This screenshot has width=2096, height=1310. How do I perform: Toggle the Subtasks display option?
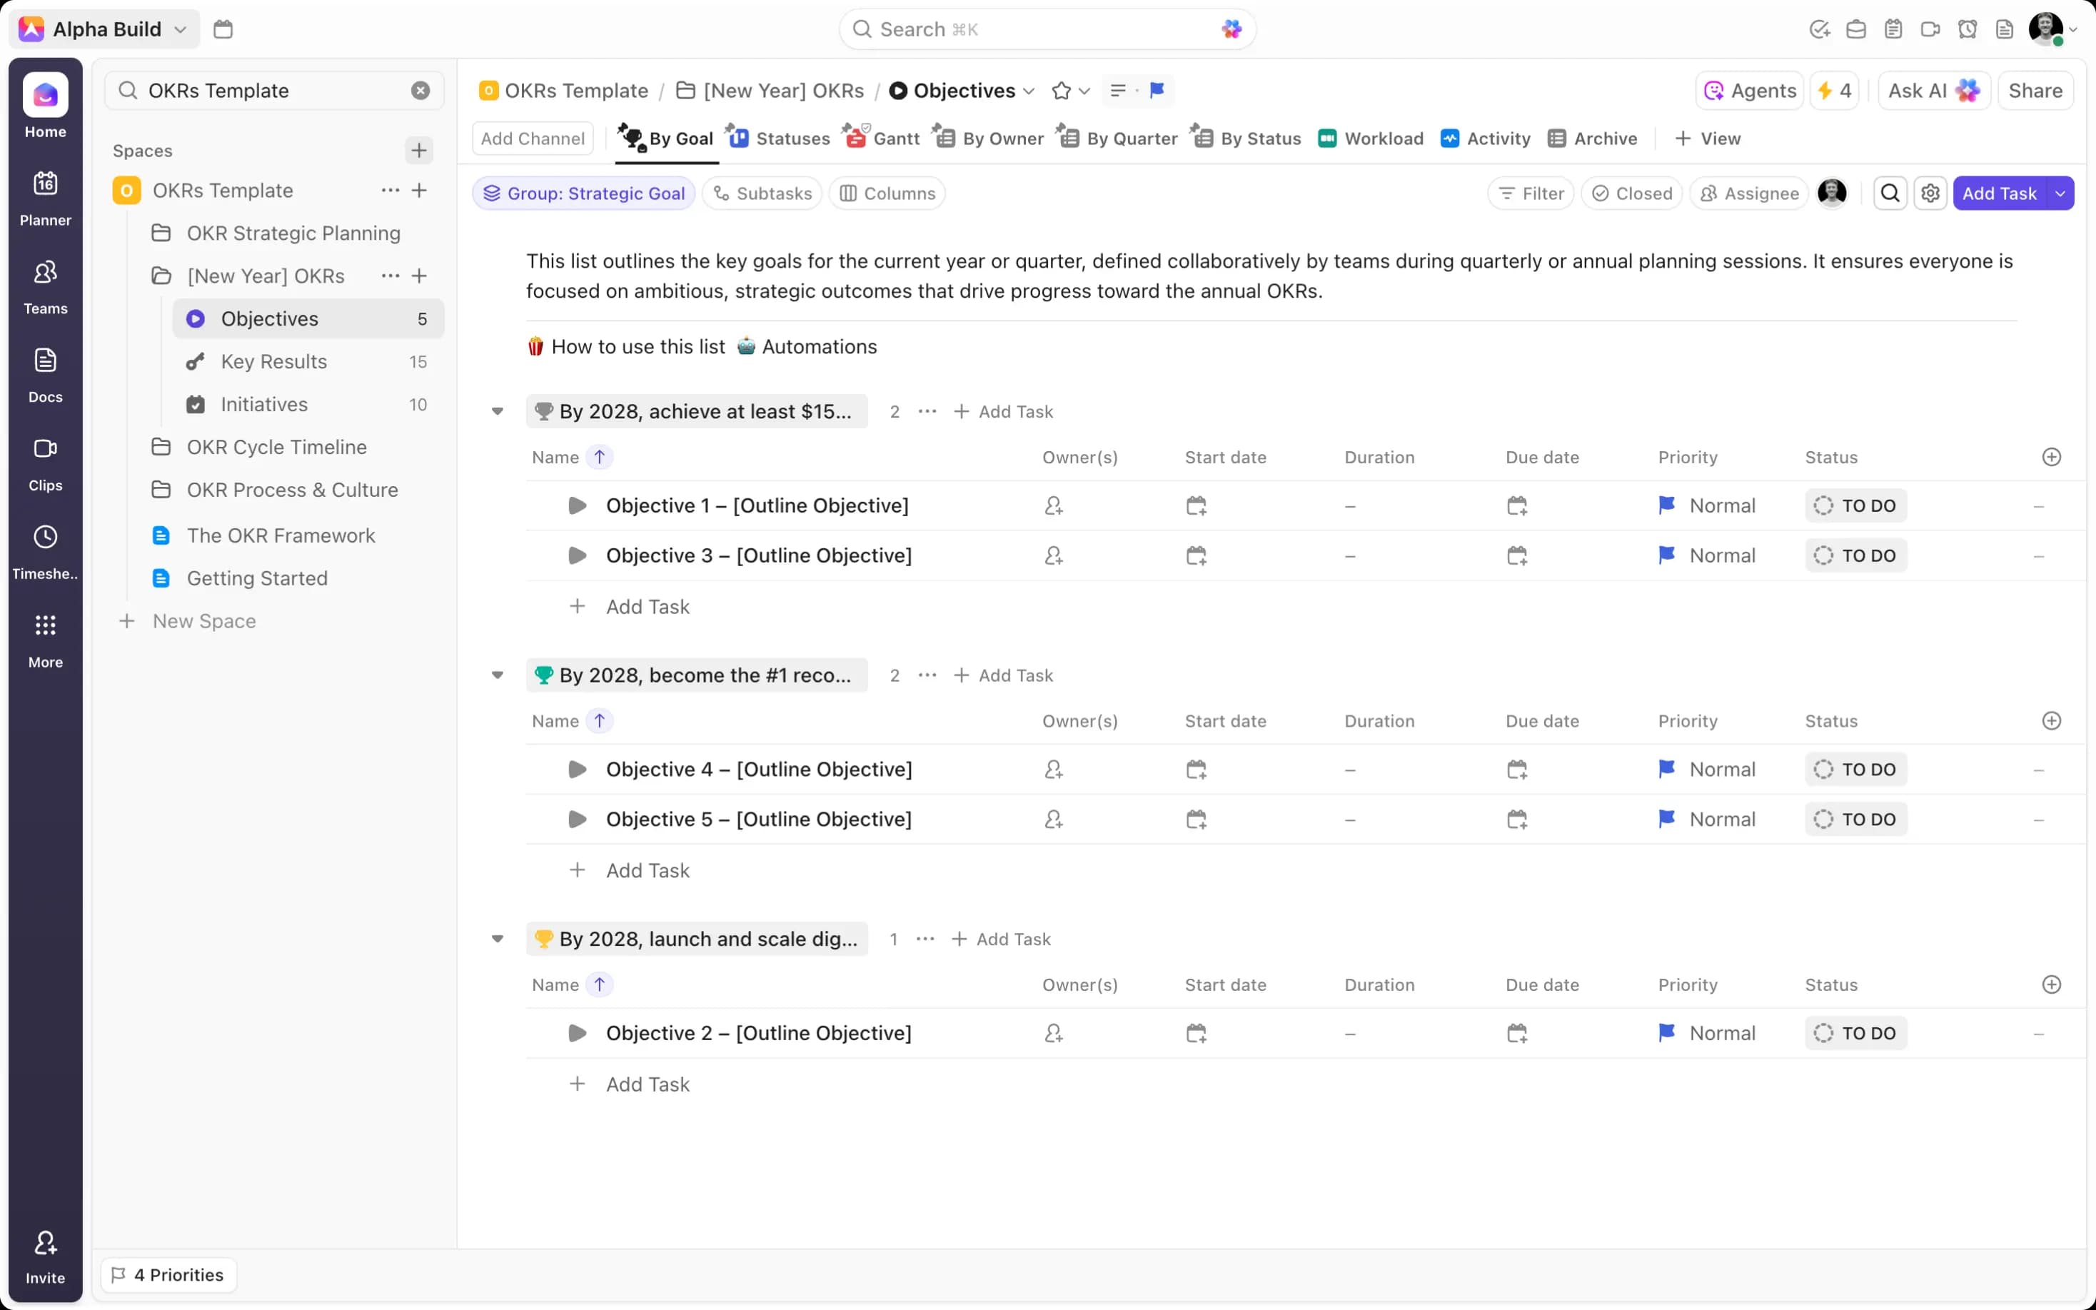pyautogui.click(x=761, y=193)
